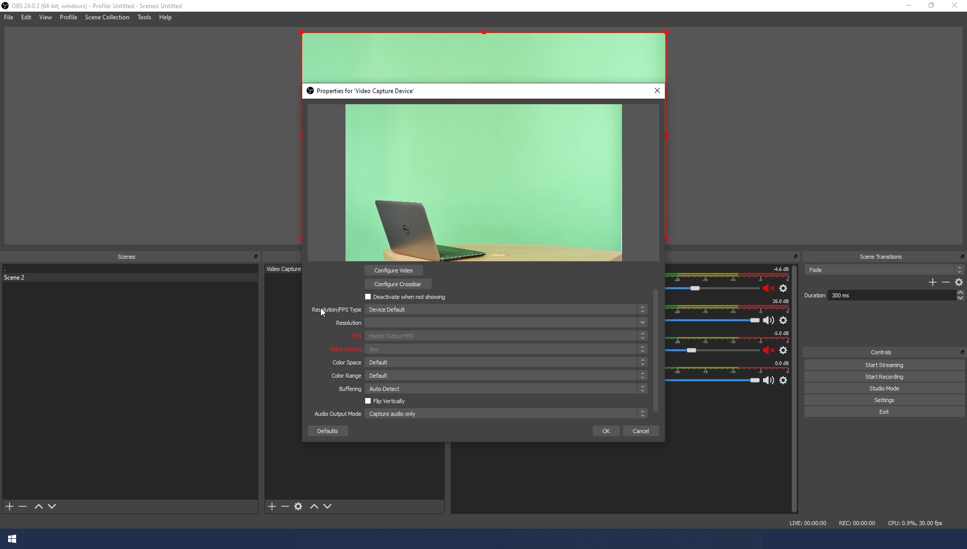Viewport: 967px width, 549px height.
Task: Expand the Audio Output Mode dropdown
Action: (505, 414)
